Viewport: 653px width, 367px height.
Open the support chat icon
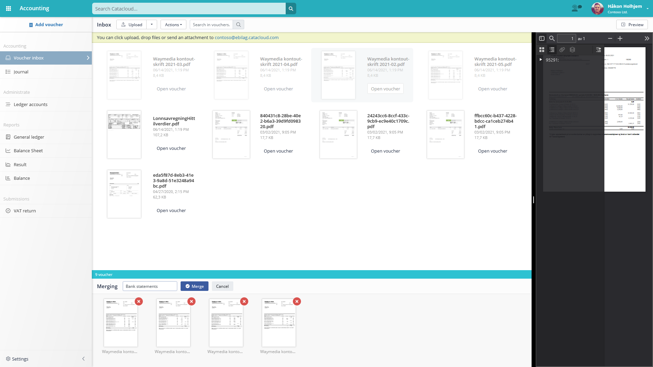[576, 8]
